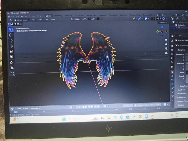Select the Add Cube tool
Screen dimensions: 188x141
tap(12, 73)
